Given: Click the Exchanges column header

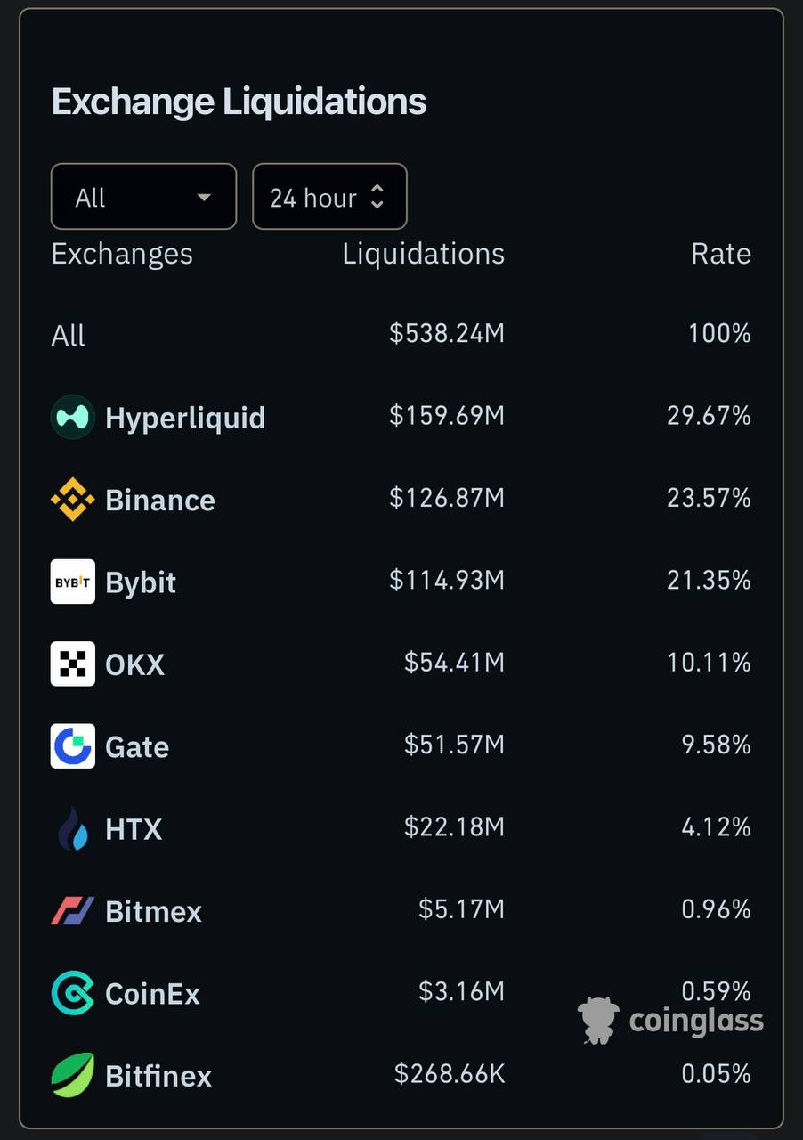Looking at the screenshot, I should (122, 254).
